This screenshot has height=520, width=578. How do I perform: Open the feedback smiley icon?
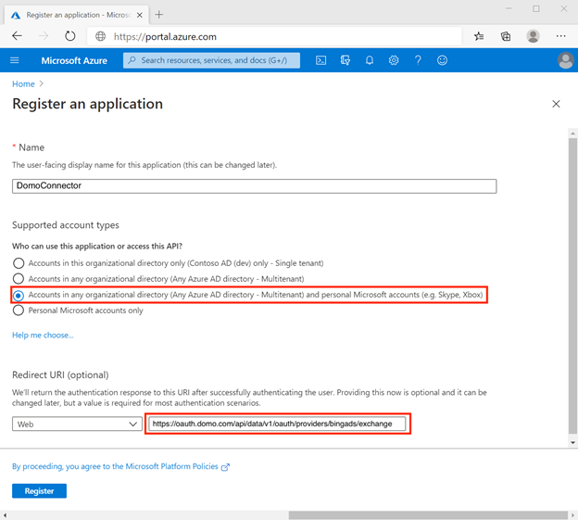pos(442,60)
